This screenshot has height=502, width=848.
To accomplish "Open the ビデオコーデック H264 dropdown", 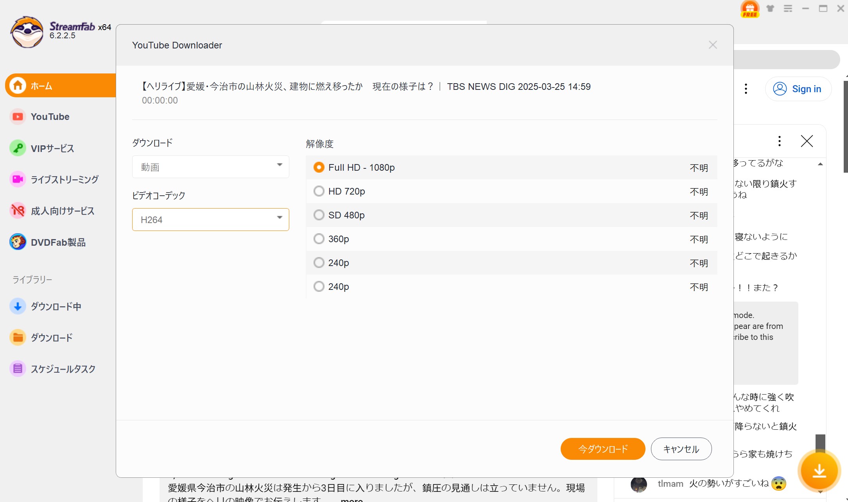I will 211,220.
